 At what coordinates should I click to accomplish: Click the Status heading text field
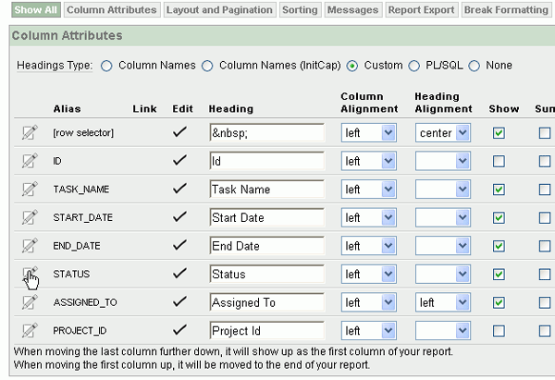pyautogui.click(x=266, y=275)
